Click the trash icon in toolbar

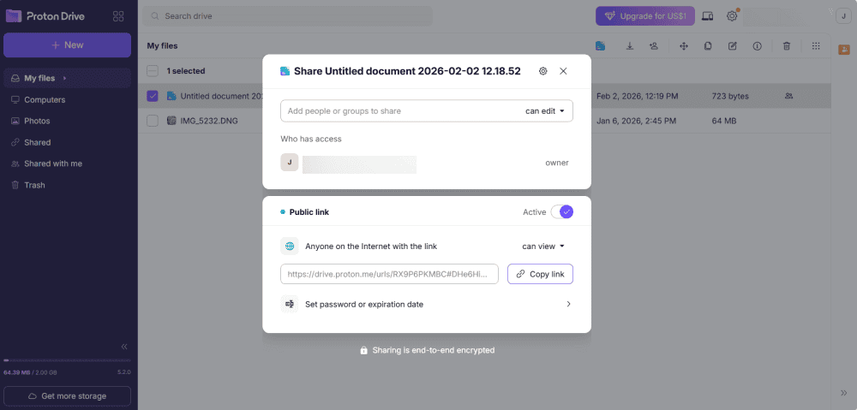[x=787, y=46]
